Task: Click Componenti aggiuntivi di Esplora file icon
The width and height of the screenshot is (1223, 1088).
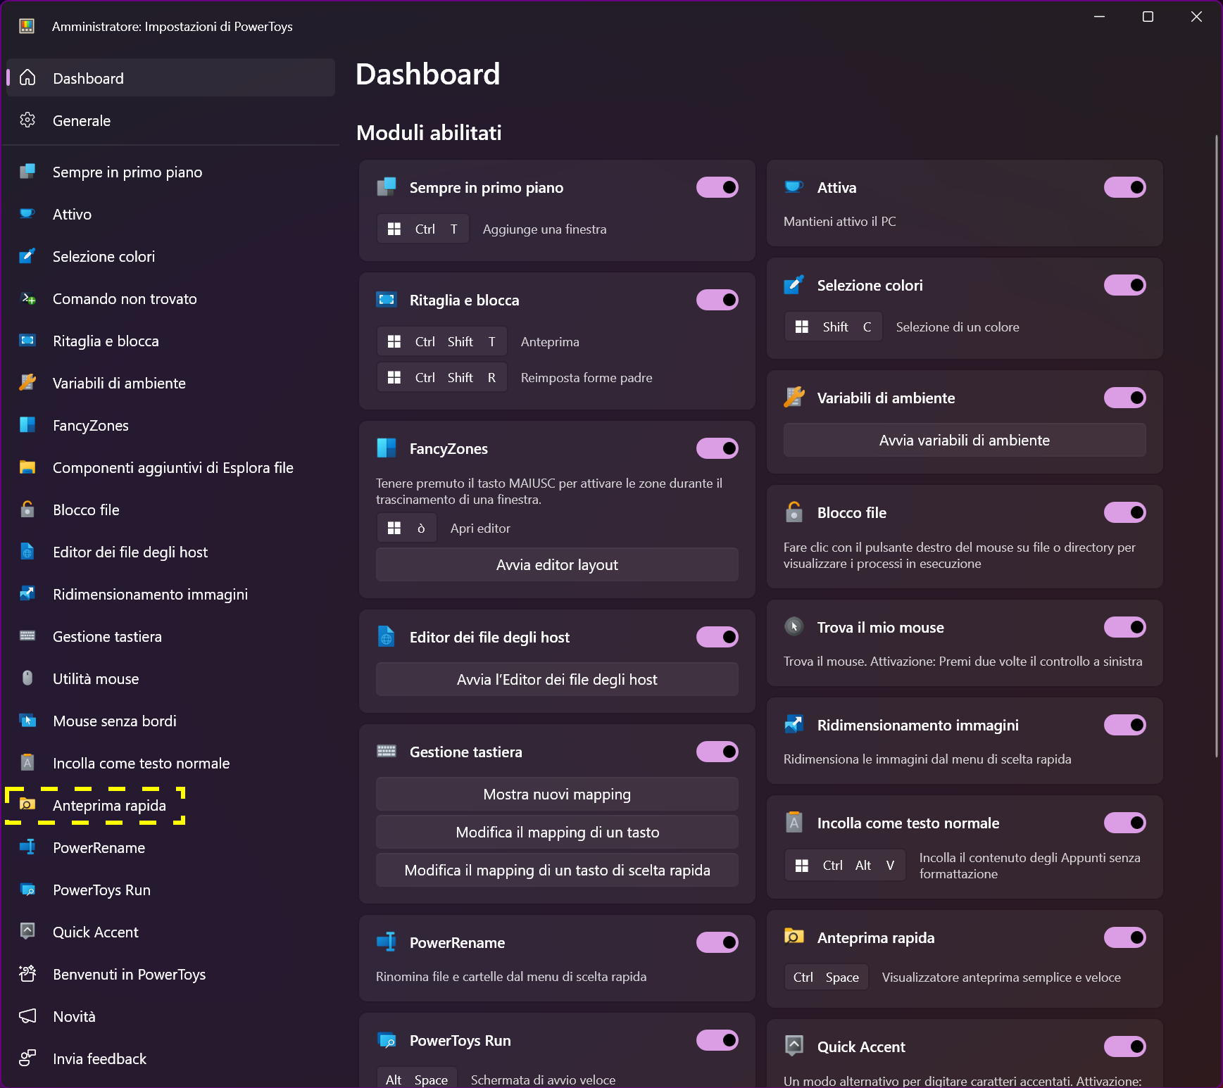Action: (27, 467)
